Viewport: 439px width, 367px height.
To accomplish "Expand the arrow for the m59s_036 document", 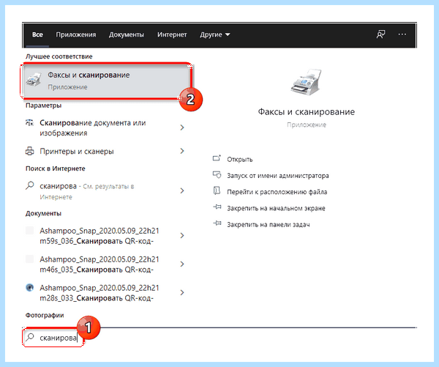I will pos(182,235).
